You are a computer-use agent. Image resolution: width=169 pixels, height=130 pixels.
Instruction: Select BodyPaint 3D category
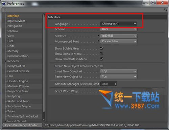(16, 66)
